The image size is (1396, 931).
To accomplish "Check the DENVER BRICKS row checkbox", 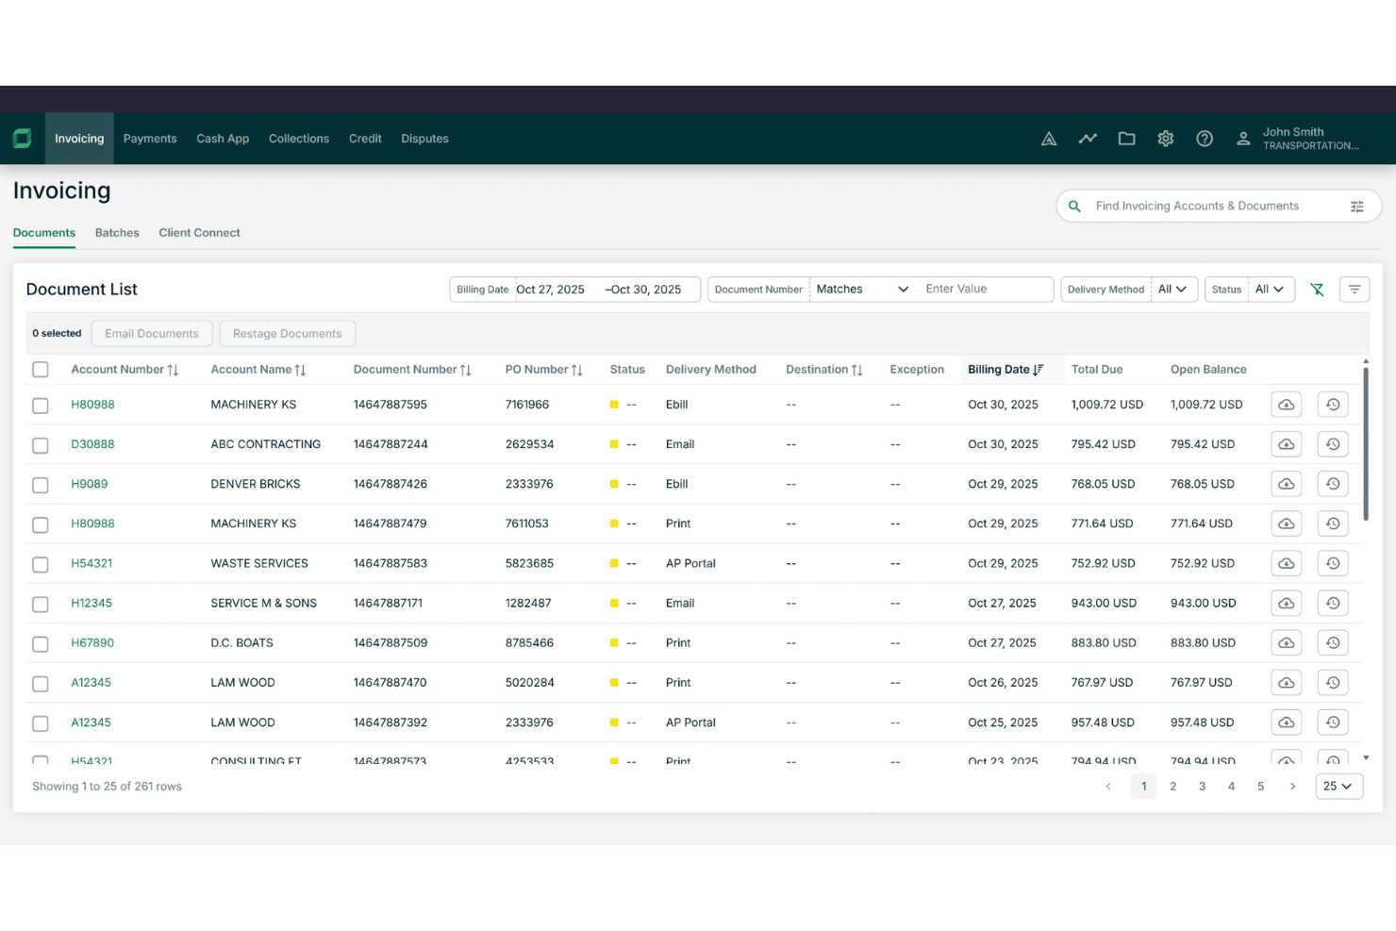I will tap(41, 485).
